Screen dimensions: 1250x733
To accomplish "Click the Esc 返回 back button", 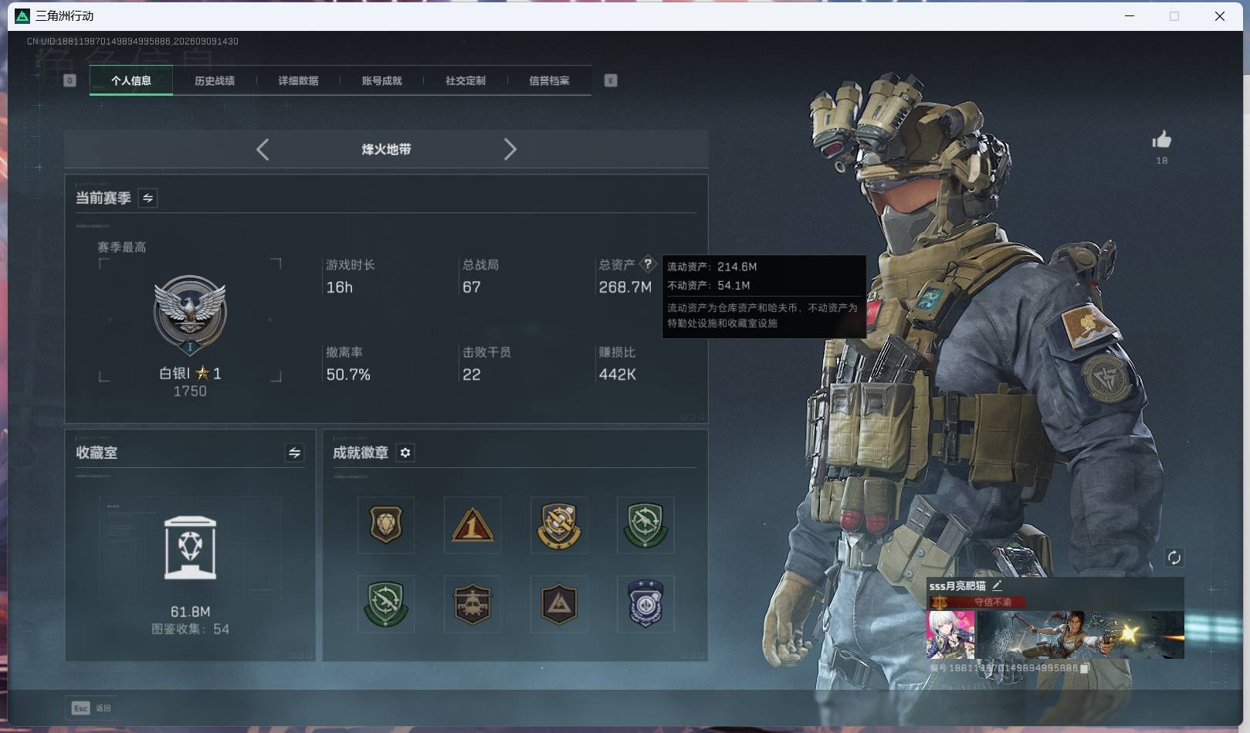I will click(91, 708).
